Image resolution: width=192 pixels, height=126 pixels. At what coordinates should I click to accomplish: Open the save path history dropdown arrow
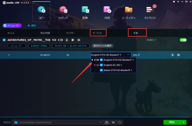[x=101, y=122]
